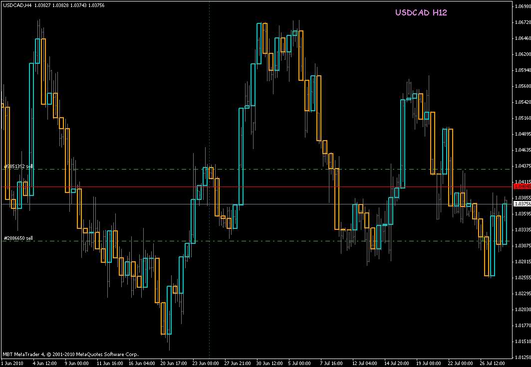Click the "5 Jul 00:00" time label
The width and height of the screenshot is (531, 367).
coord(299,364)
